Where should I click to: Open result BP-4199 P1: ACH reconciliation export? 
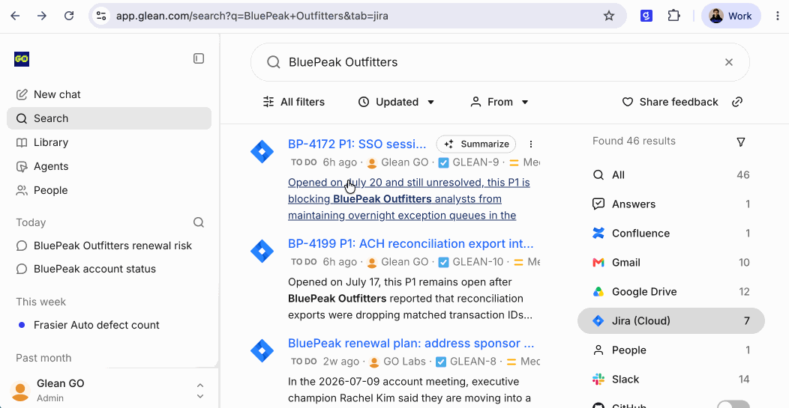pos(410,244)
